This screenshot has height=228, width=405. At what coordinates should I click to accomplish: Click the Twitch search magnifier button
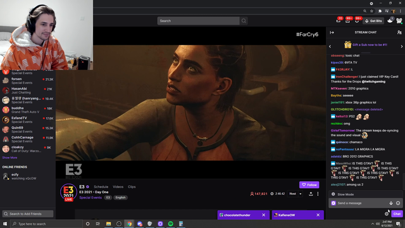(244, 21)
